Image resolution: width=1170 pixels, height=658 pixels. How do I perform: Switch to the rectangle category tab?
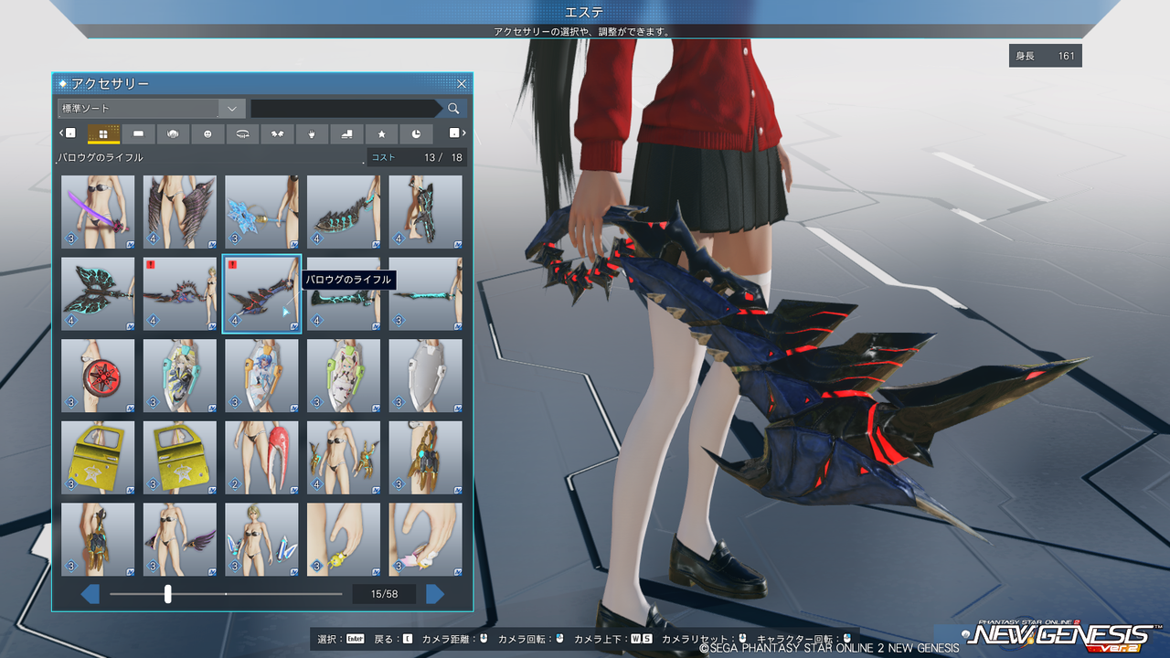pyautogui.click(x=138, y=134)
